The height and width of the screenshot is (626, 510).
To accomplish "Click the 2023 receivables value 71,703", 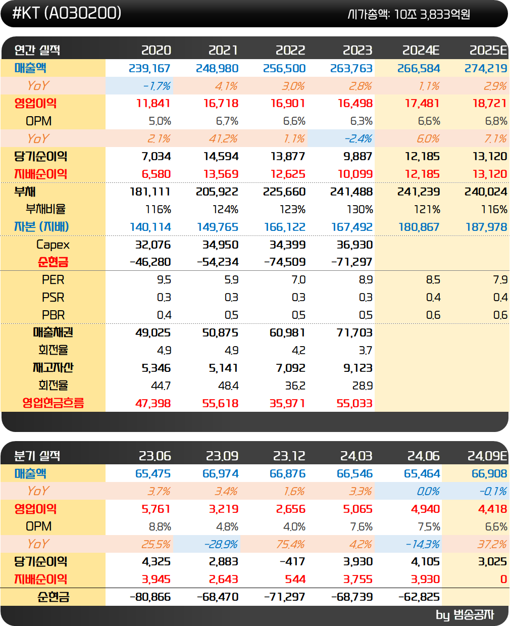I will 354,333.
